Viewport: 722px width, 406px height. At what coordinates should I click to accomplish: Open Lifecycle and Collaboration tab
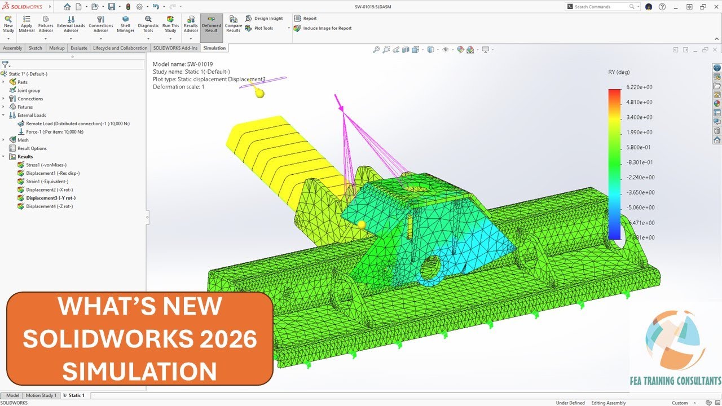point(120,48)
